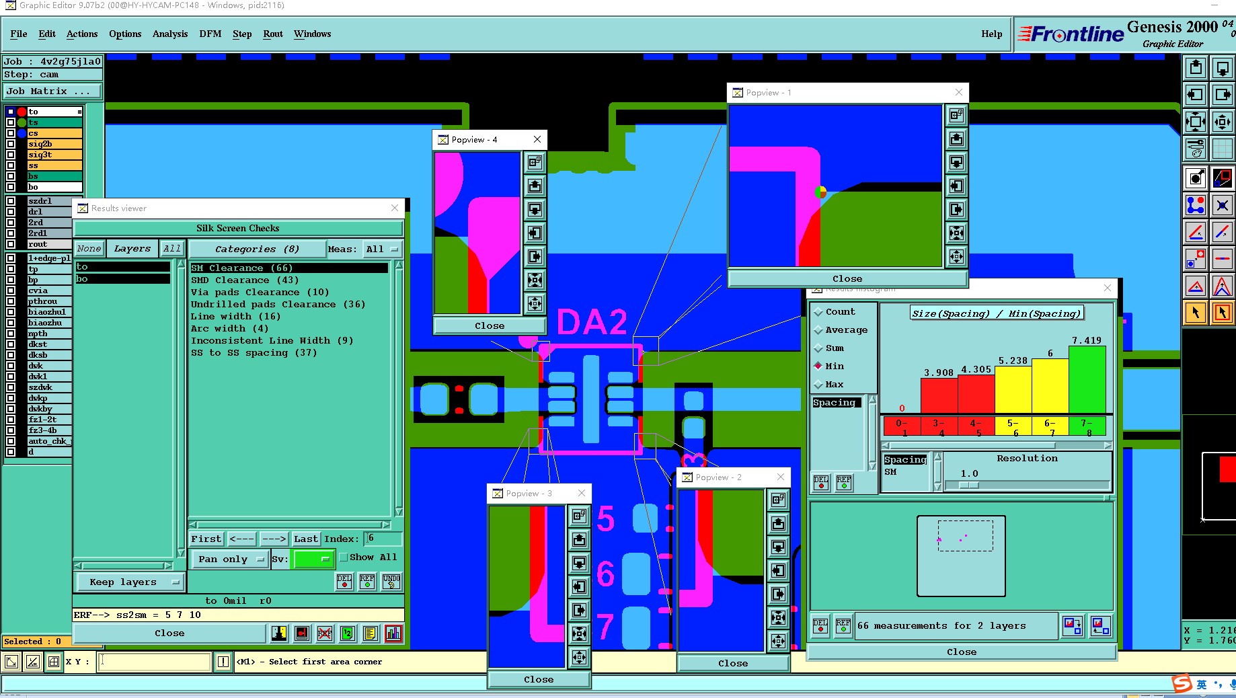Open the green Sv severity dropdown

(313, 559)
